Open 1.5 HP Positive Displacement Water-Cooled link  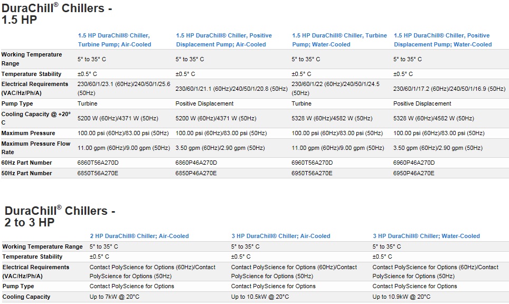coord(443,40)
